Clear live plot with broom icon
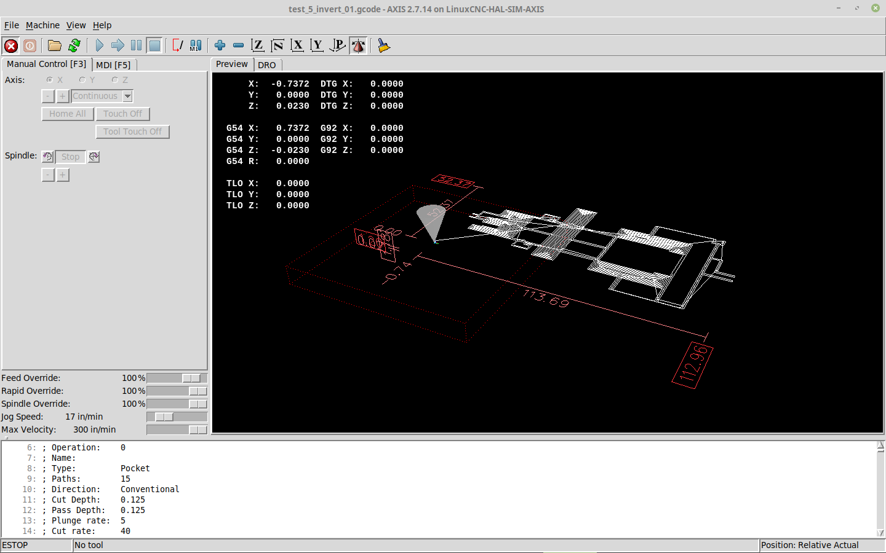The height and width of the screenshot is (553, 886). coord(383,45)
